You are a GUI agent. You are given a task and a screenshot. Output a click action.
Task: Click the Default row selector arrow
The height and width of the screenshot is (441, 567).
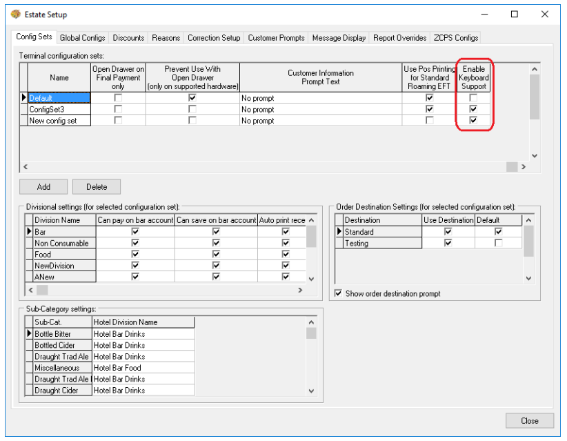click(x=24, y=97)
